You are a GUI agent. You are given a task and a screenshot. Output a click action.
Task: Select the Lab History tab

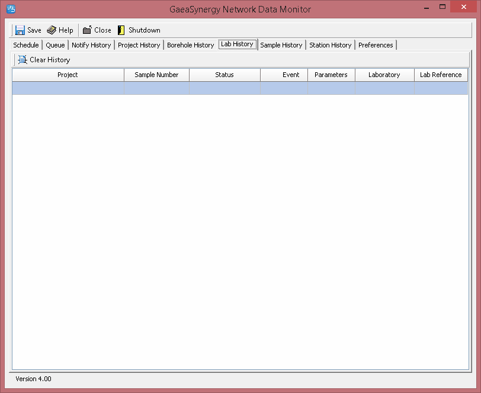(x=238, y=44)
